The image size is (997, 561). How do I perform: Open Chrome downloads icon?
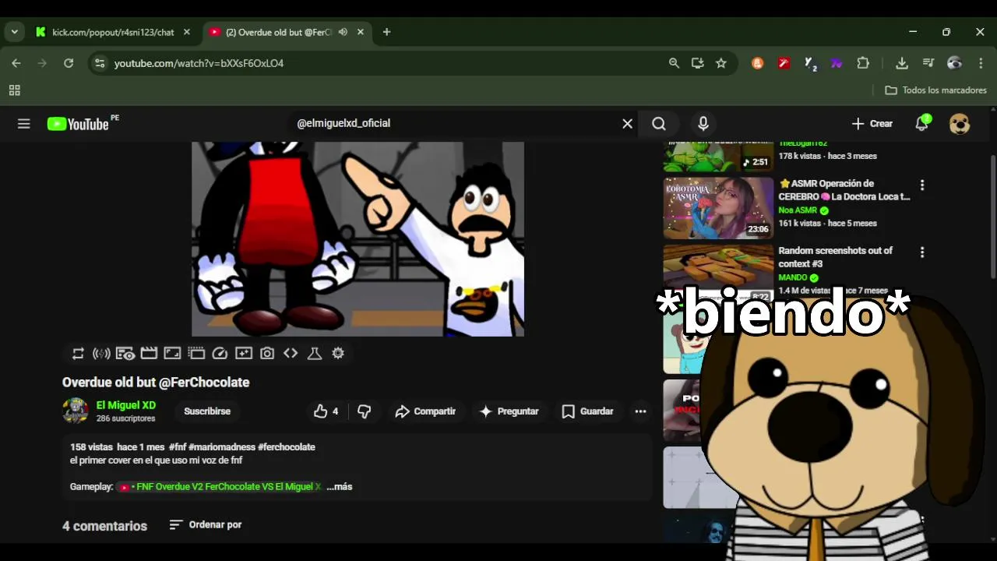(x=902, y=63)
